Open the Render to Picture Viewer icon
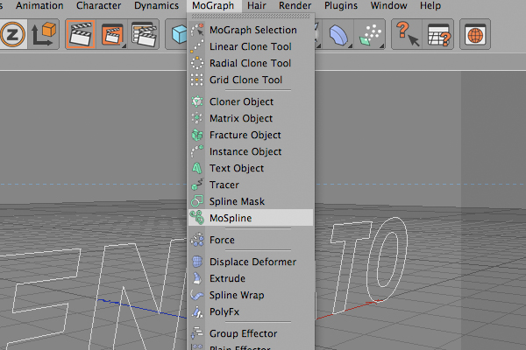 click(x=112, y=34)
